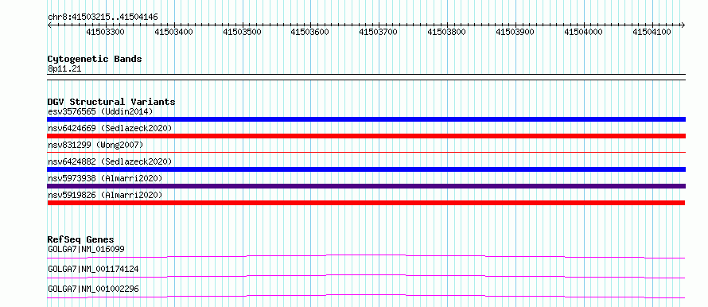
Task: Open the RefSeq Genes track heading
Action: pos(81,239)
